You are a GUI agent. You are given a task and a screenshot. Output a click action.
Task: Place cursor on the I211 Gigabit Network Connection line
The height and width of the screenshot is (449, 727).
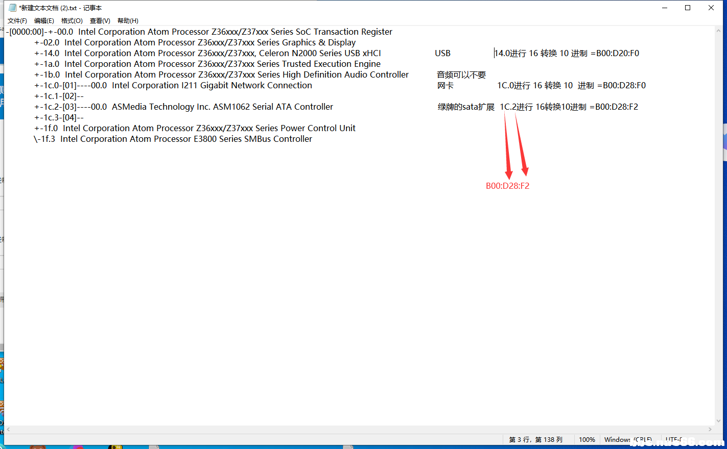point(212,86)
